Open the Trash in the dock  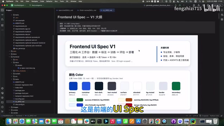pyautogui.click(x=215, y=121)
